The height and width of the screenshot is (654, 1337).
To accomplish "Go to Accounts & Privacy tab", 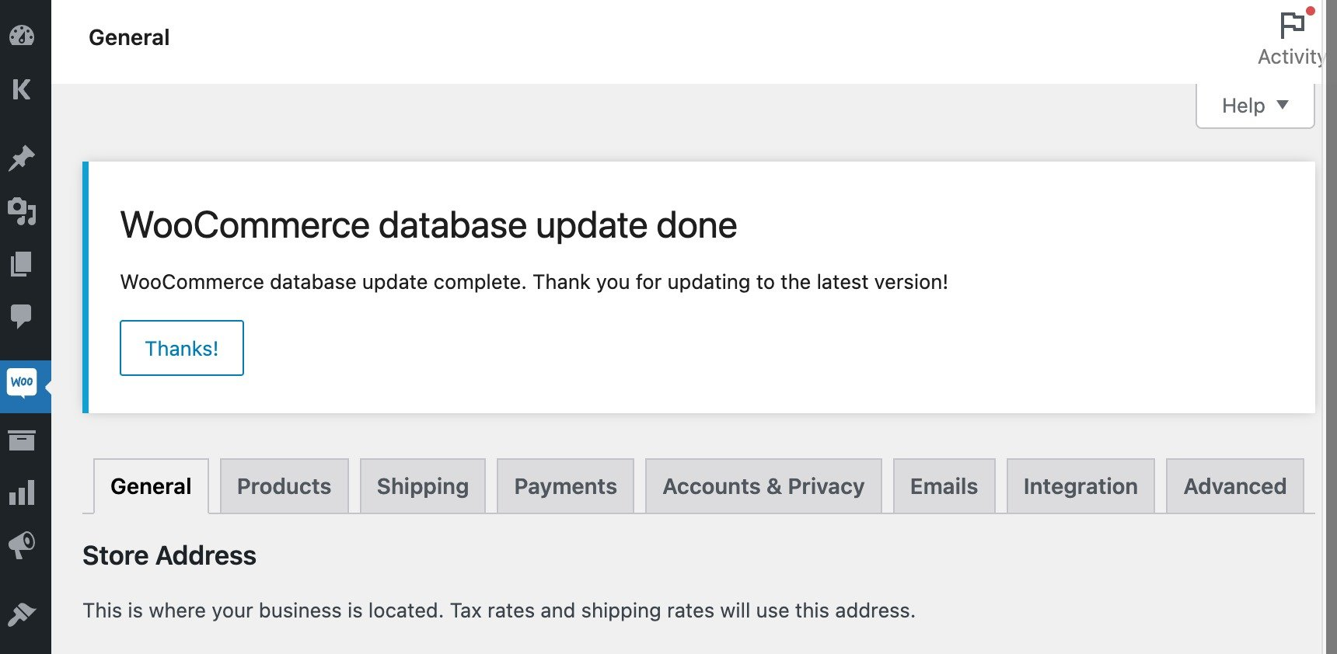I will pyautogui.click(x=763, y=486).
